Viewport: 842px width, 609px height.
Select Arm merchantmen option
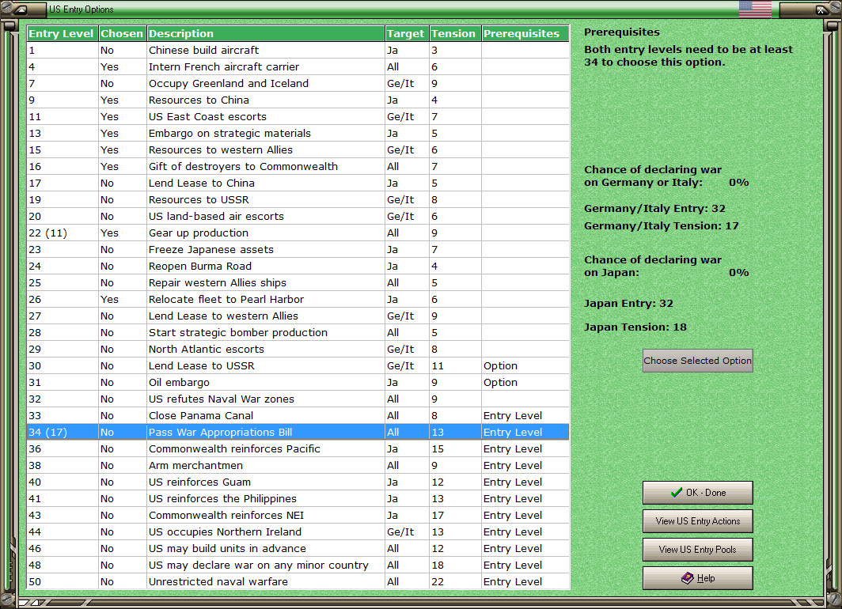pos(298,466)
